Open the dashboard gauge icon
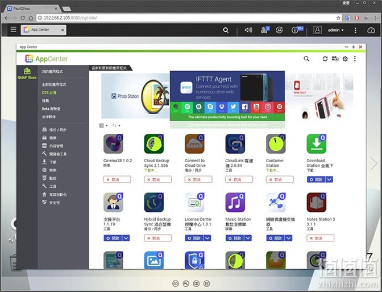 pyautogui.click(x=371, y=30)
